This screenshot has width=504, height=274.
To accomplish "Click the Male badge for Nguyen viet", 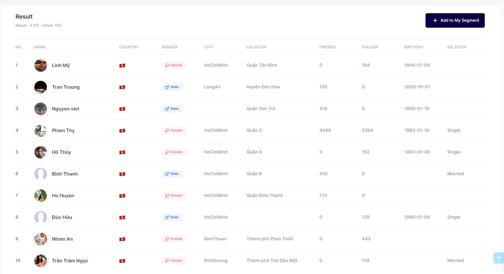I will click(172, 109).
